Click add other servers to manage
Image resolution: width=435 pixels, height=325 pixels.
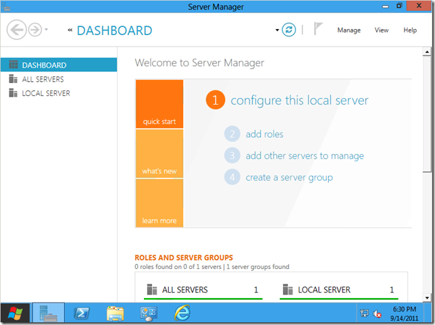point(305,156)
